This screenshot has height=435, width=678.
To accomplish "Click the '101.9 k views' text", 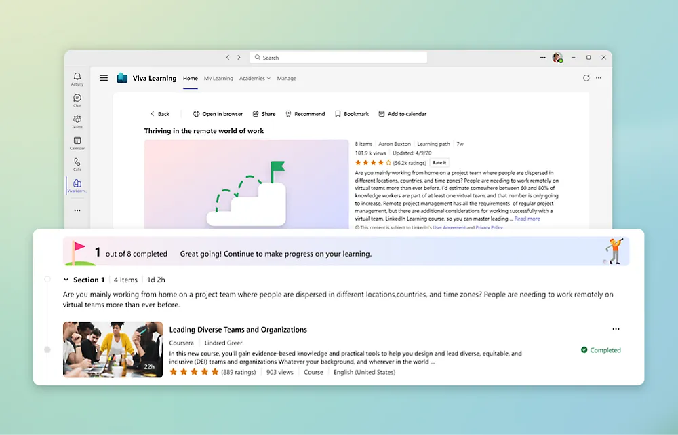I will coord(370,153).
